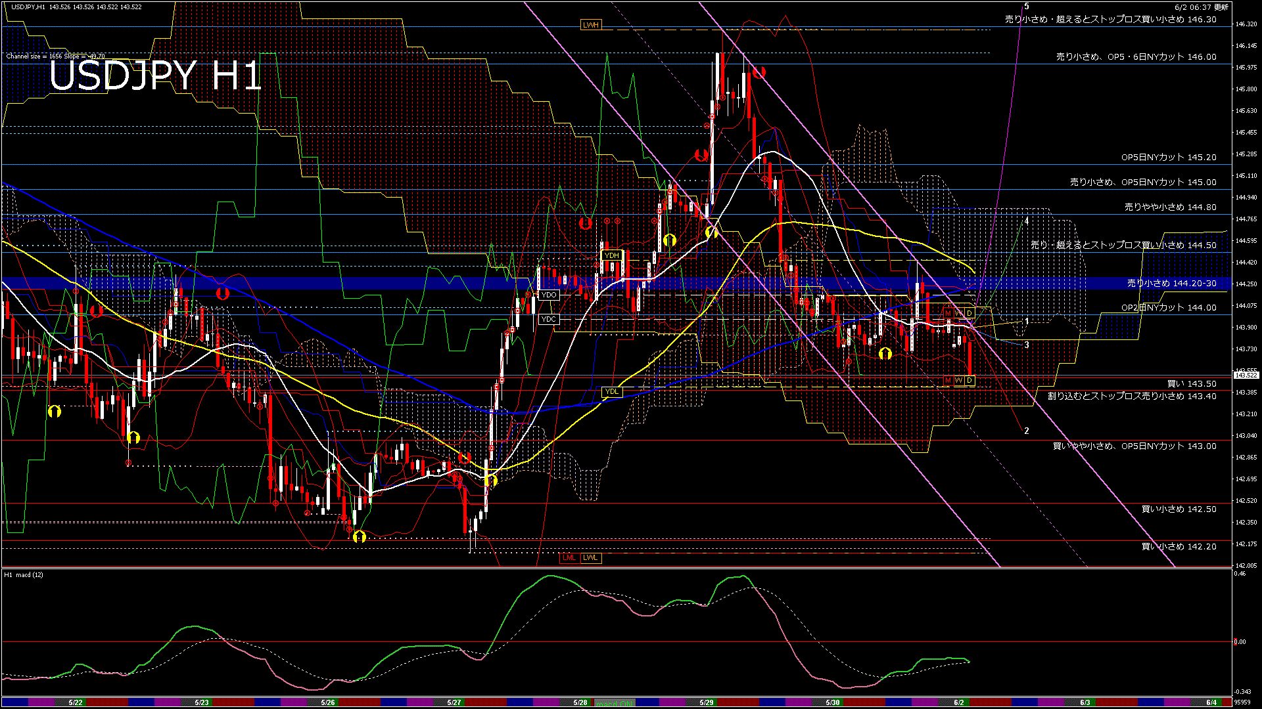1262x709 pixels.
Task: Click wave number 1 label
Action: point(1027,321)
